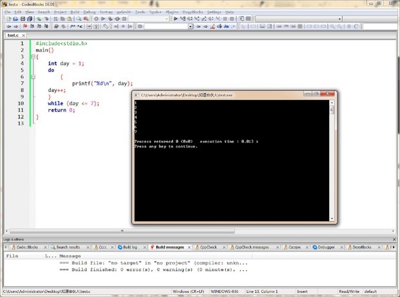Click right arrow to scroll log tabs

click(x=394, y=247)
